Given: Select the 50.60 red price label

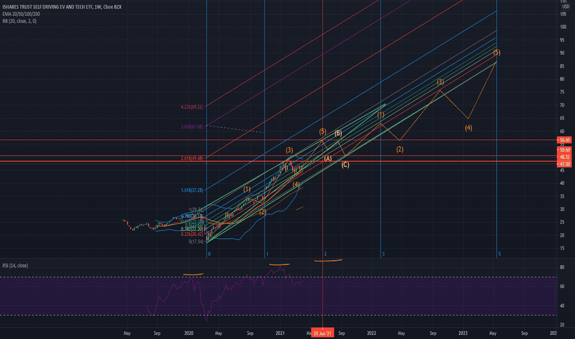Looking at the screenshot, I should click(565, 150).
